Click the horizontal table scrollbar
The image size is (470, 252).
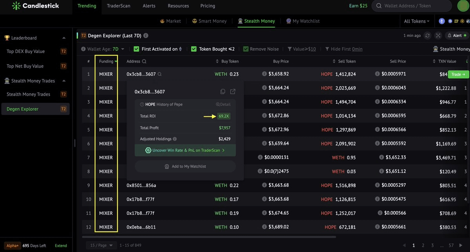coord(209,237)
